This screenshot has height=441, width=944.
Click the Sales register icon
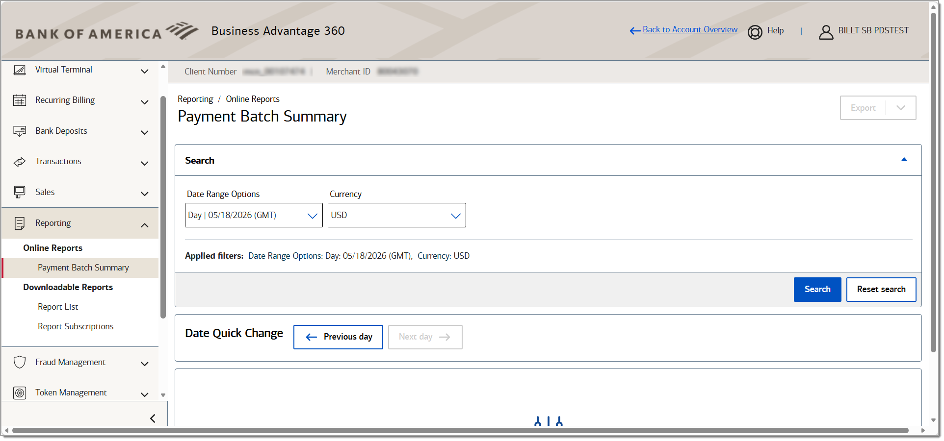point(20,192)
